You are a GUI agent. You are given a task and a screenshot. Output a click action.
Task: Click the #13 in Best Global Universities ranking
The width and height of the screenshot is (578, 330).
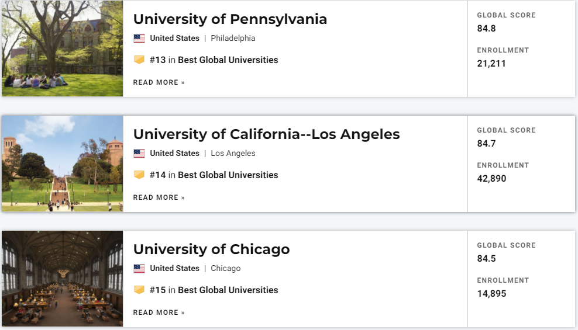click(x=214, y=60)
